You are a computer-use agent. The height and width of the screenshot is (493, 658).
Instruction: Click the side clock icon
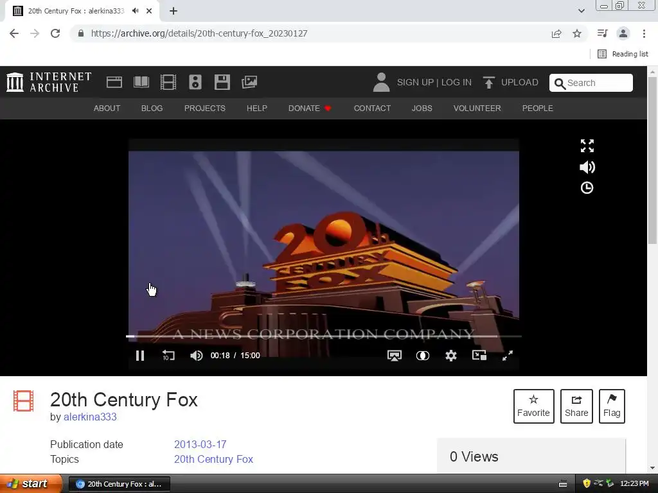pos(587,188)
